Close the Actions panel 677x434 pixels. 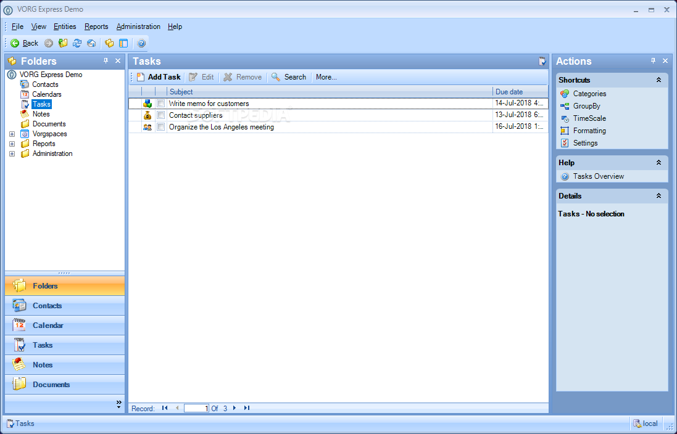(x=665, y=61)
